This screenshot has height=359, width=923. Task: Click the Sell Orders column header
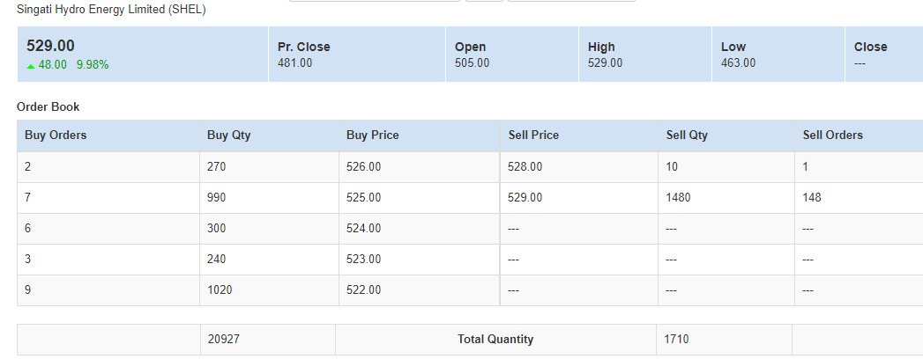(832, 136)
